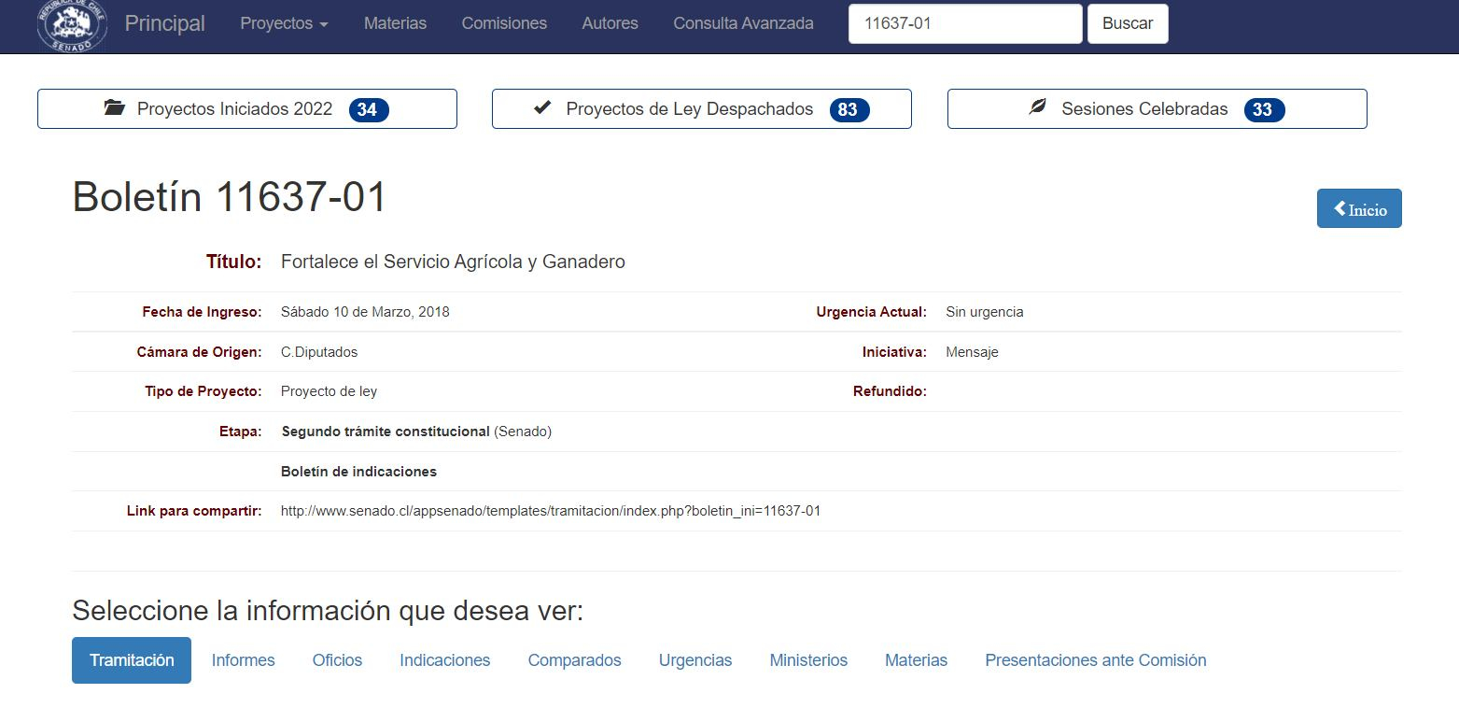Image resolution: width=1459 pixels, height=722 pixels.
Task: Switch to the Materias tab below
Action: pos(917,660)
